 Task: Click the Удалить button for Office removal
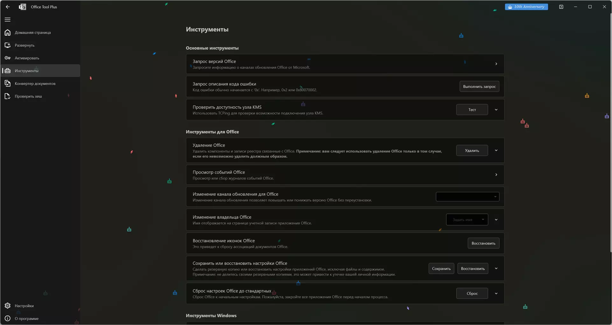click(x=472, y=150)
